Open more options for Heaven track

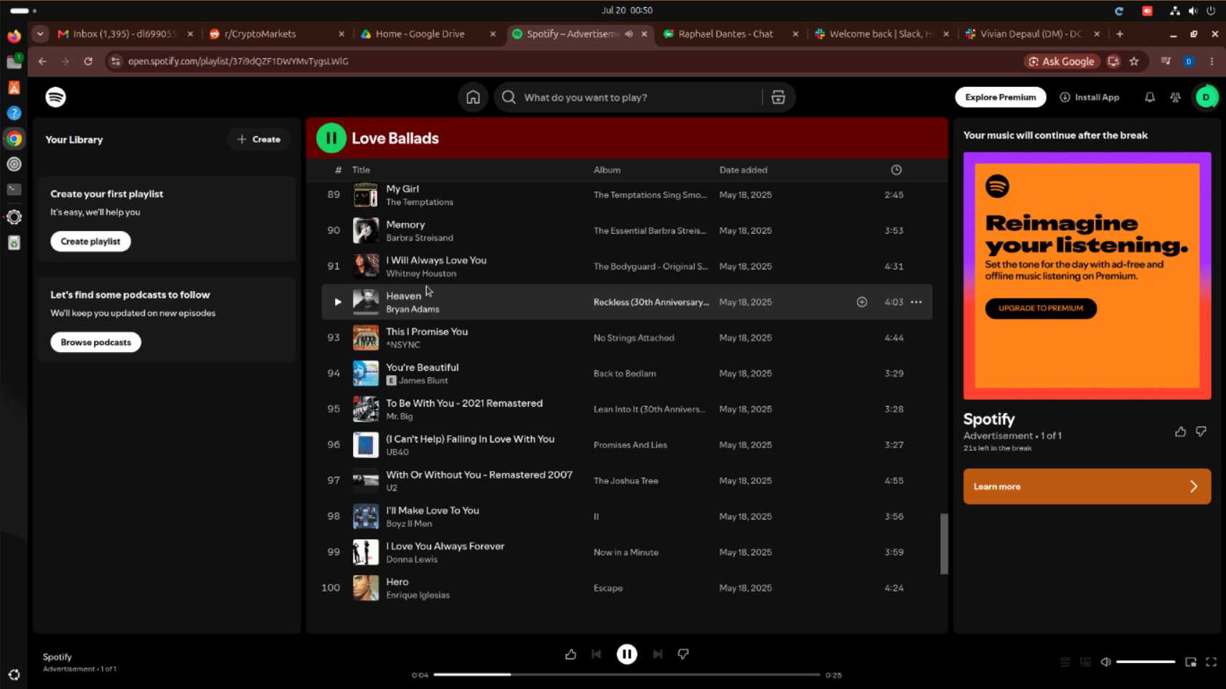(x=916, y=302)
